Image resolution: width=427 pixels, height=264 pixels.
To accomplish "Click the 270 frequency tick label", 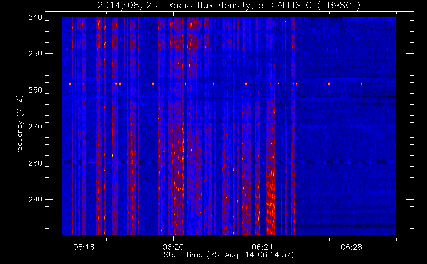I will pos(35,126).
